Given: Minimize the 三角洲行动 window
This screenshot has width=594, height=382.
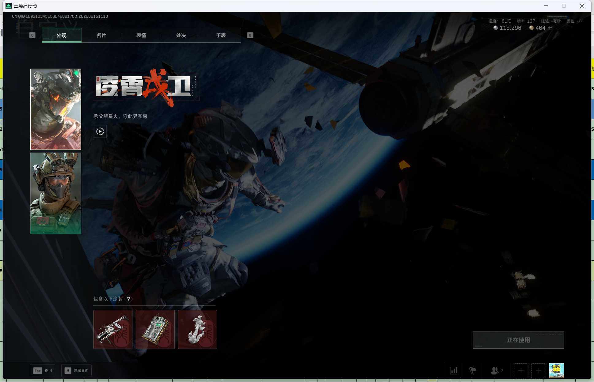Looking at the screenshot, I should (x=546, y=6).
